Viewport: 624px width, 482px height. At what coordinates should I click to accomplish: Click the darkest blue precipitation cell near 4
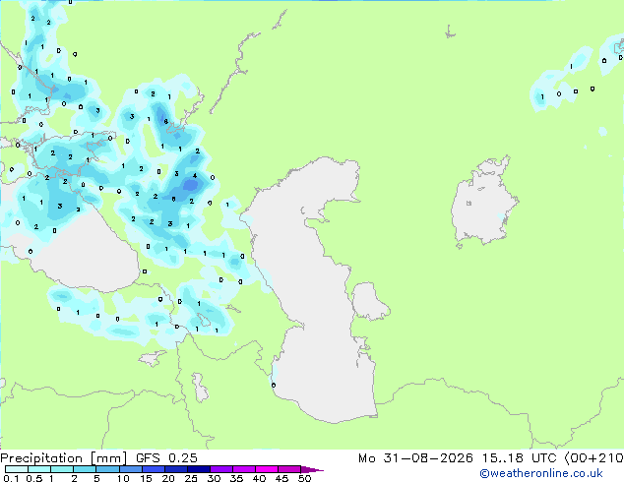pyautogui.click(x=191, y=185)
